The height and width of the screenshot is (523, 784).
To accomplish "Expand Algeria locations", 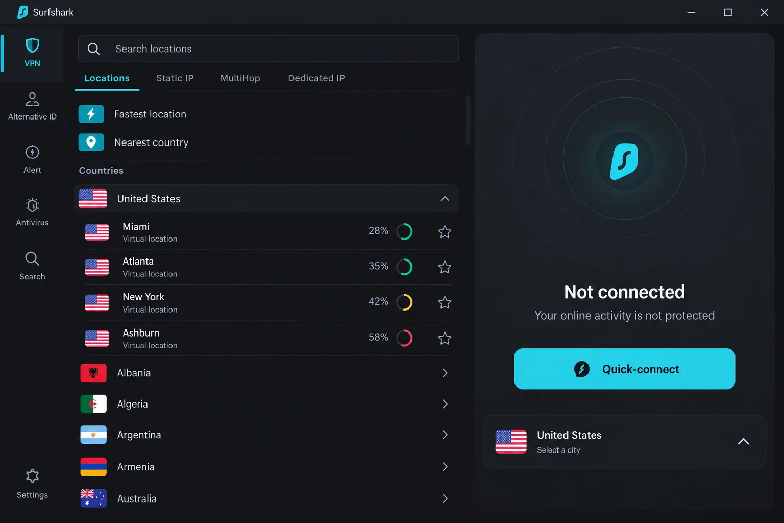I will (x=445, y=404).
